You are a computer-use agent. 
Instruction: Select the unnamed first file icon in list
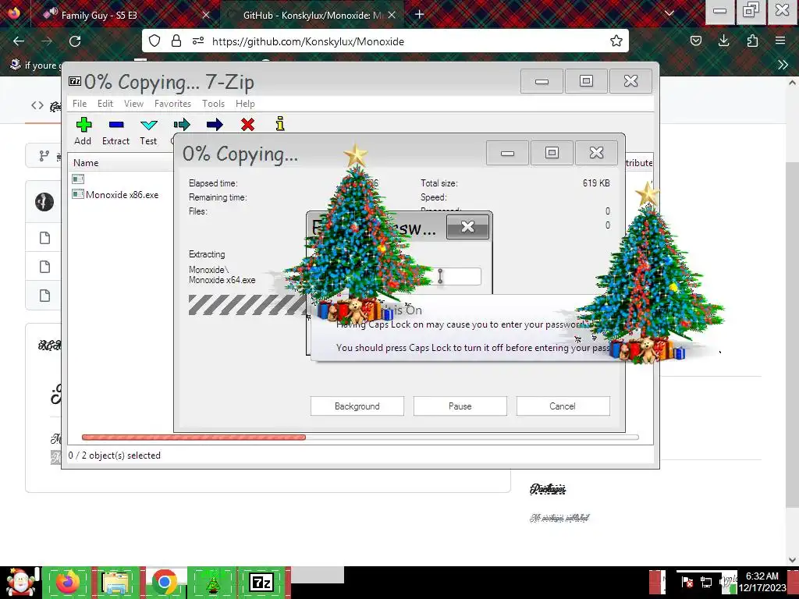point(78,179)
